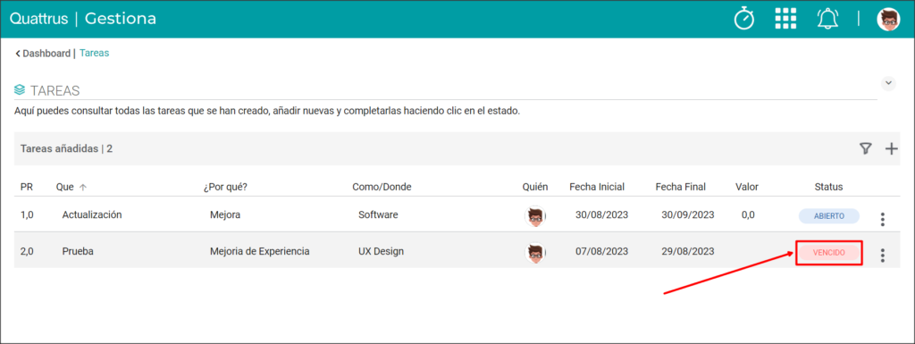The height and width of the screenshot is (344, 915).
Task: Click the Fecha Inicial column header
Action: (x=597, y=187)
